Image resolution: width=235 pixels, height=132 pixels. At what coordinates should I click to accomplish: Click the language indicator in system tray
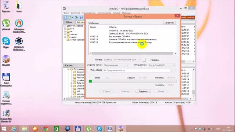pyautogui.click(x=218, y=129)
